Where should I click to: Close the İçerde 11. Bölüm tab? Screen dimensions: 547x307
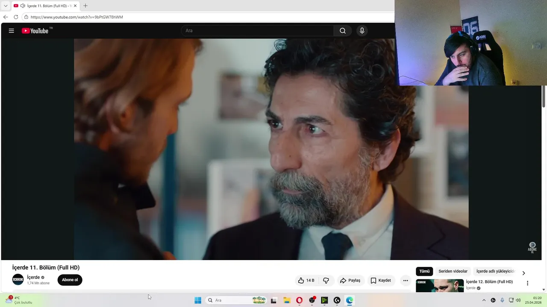[x=75, y=6]
